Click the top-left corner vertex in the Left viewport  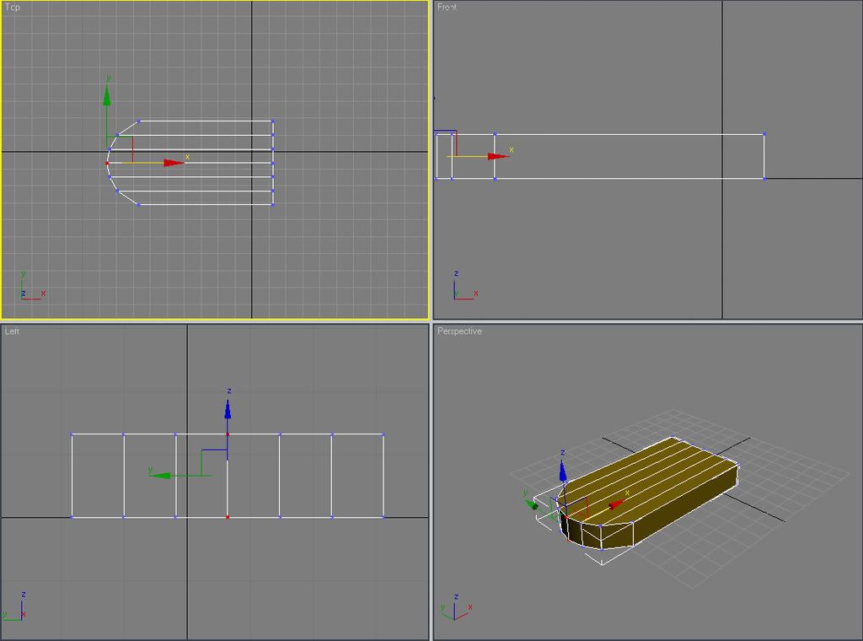point(72,434)
